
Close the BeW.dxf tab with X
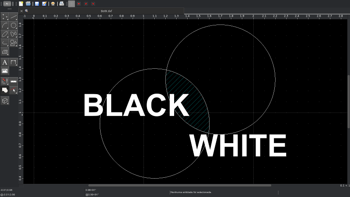coord(21,11)
